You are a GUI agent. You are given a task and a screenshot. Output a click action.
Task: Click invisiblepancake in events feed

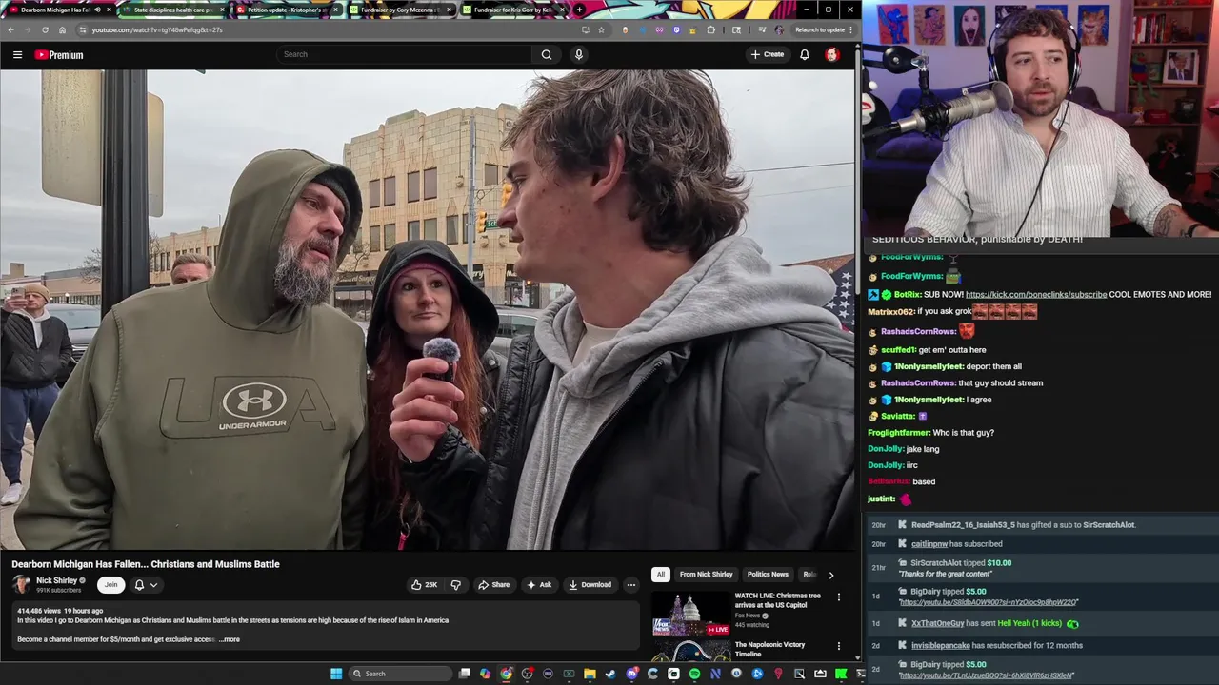[940, 645]
